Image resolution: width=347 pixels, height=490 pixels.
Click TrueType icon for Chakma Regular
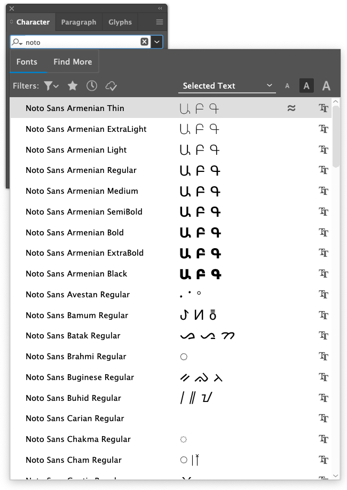click(323, 439)
